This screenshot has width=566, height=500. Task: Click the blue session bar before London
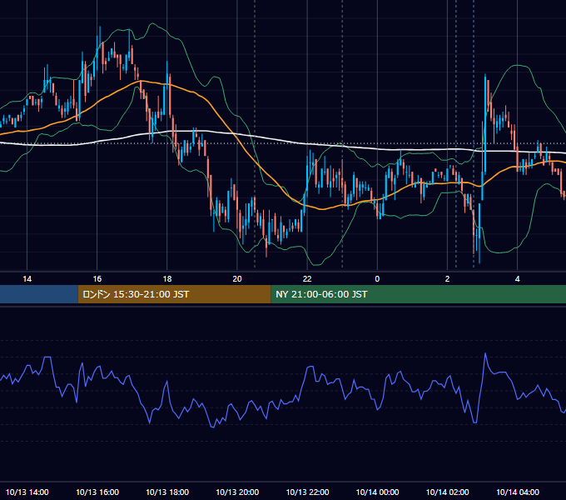point(39,294)
